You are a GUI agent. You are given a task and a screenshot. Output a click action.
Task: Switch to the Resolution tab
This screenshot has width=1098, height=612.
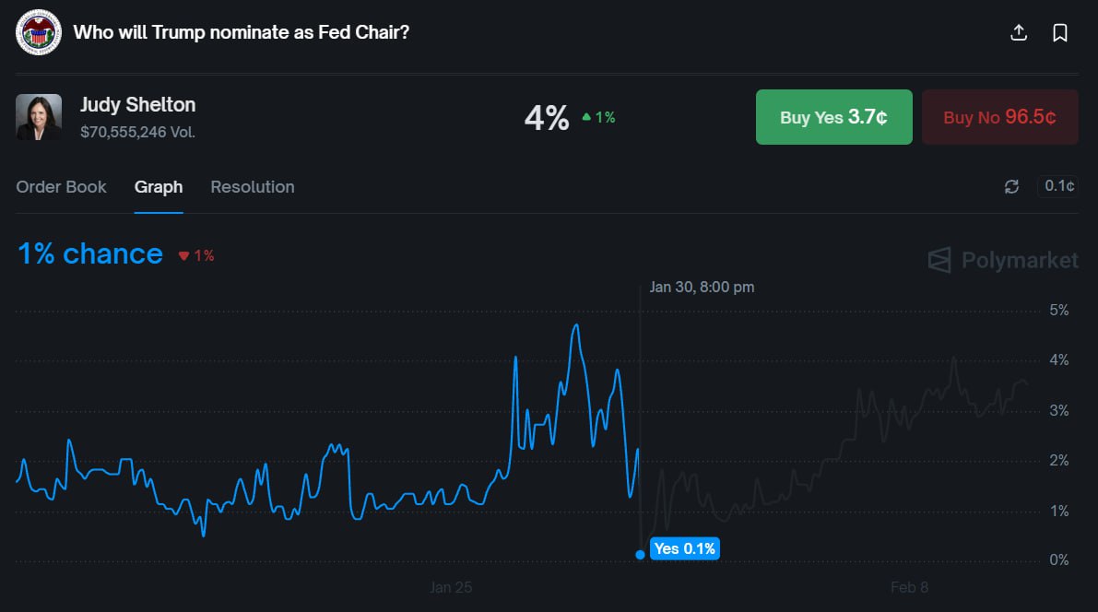[253, 187]
